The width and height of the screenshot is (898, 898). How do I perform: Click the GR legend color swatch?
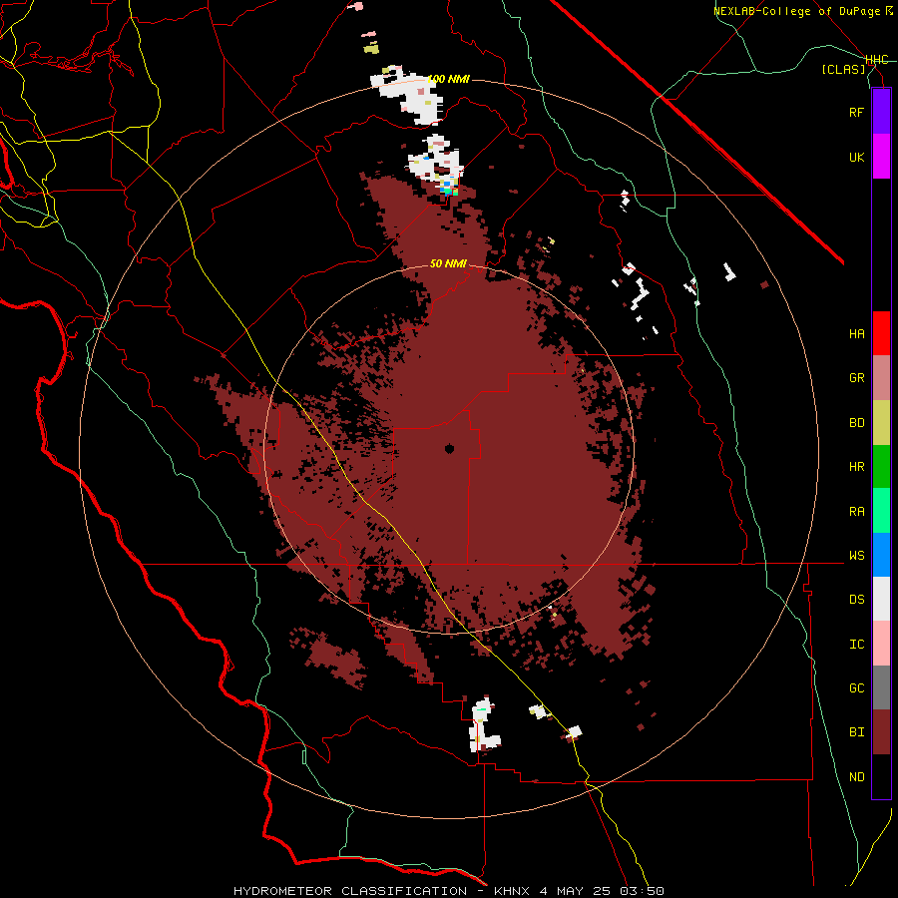(x=881, y=378)
